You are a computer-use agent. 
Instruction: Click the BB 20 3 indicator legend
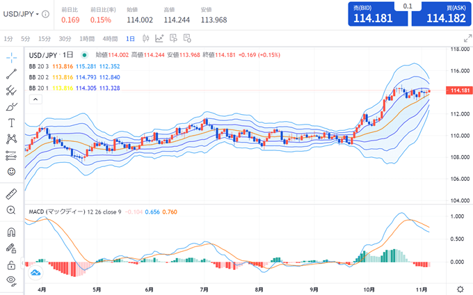(39, 66)
